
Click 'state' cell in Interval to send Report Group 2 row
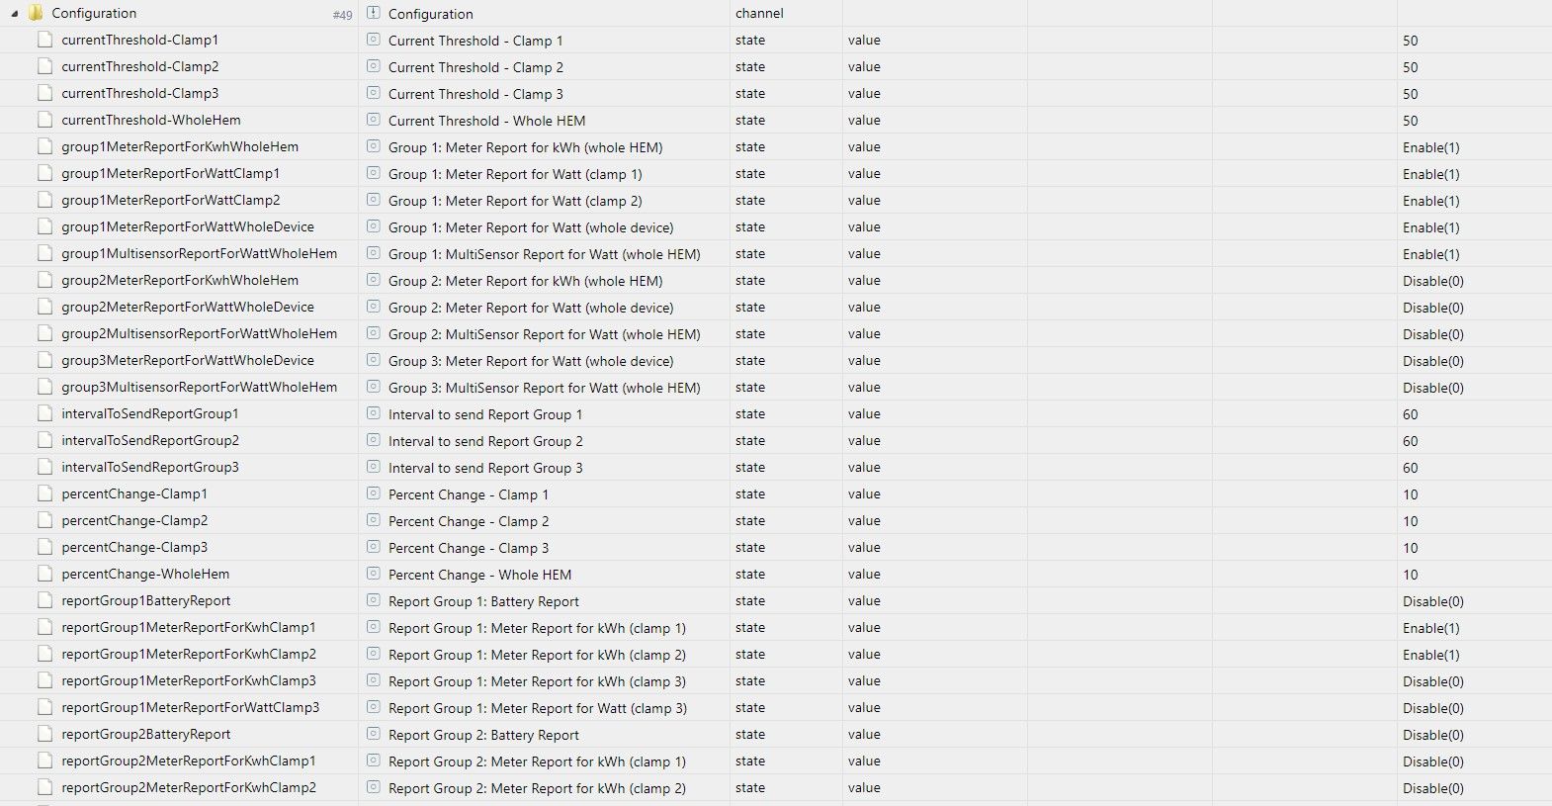point(750,440)
